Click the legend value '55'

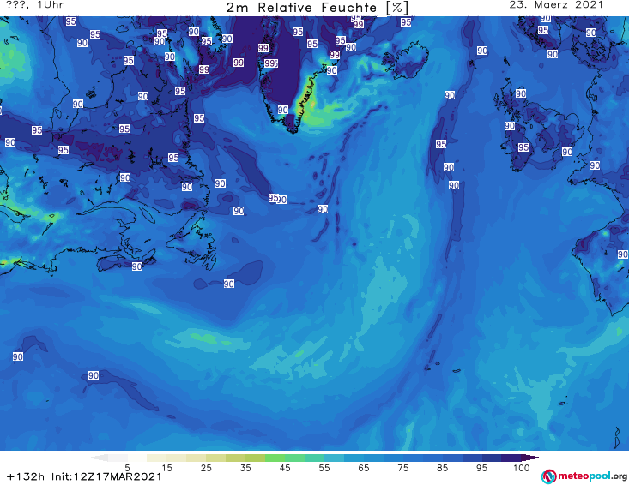[324, 468]
